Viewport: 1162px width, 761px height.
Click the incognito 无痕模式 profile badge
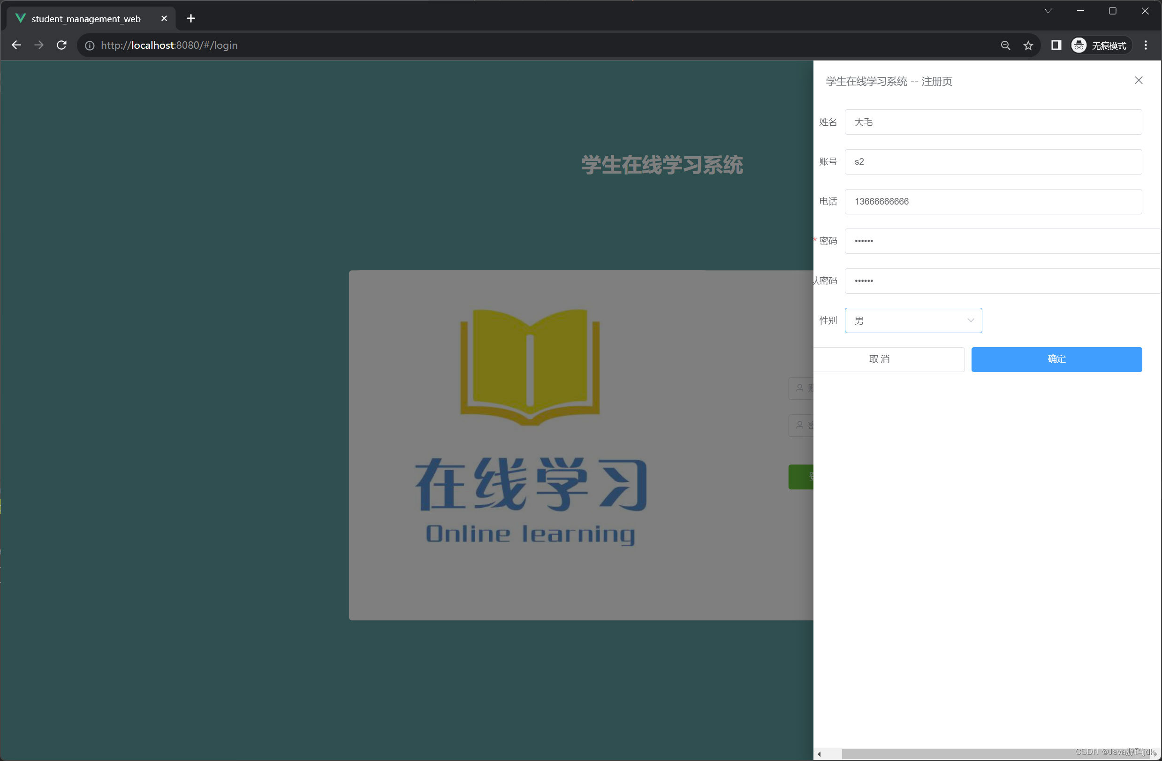click(x=1101, y=46)
